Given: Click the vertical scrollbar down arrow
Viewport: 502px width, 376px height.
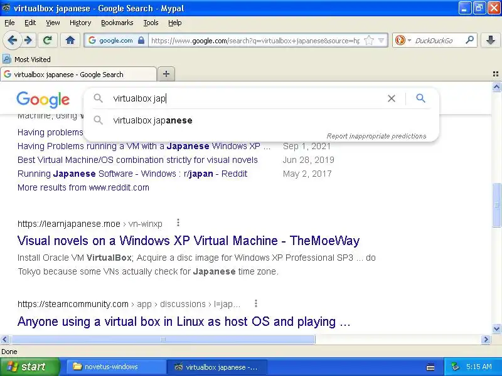Looking at the screenshot, I should click(x=496, y=328).
